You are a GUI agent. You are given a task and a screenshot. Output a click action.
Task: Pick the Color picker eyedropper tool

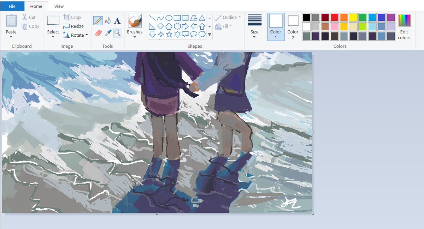pyautogui.click(x=108, y=33)
